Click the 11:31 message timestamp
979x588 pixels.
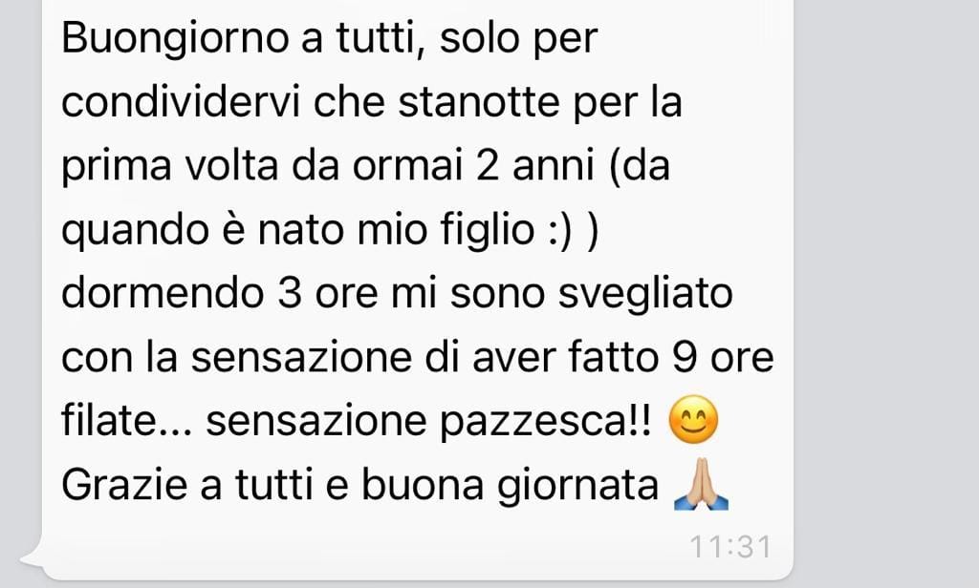coord(730,548)
